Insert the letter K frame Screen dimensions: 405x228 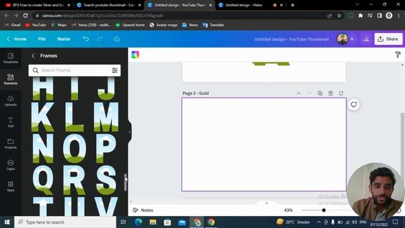[42, 117]
